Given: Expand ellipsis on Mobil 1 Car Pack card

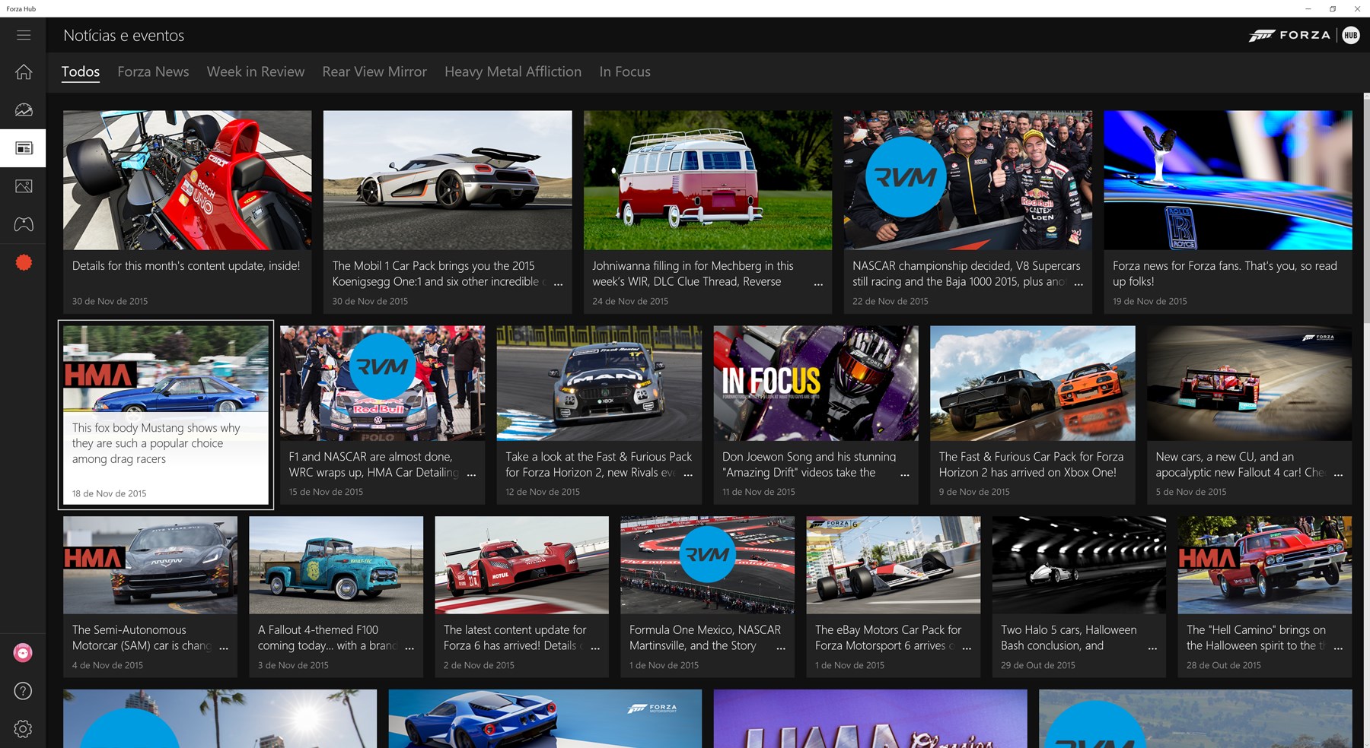Looking at the screenshot, I should [558, 284].
